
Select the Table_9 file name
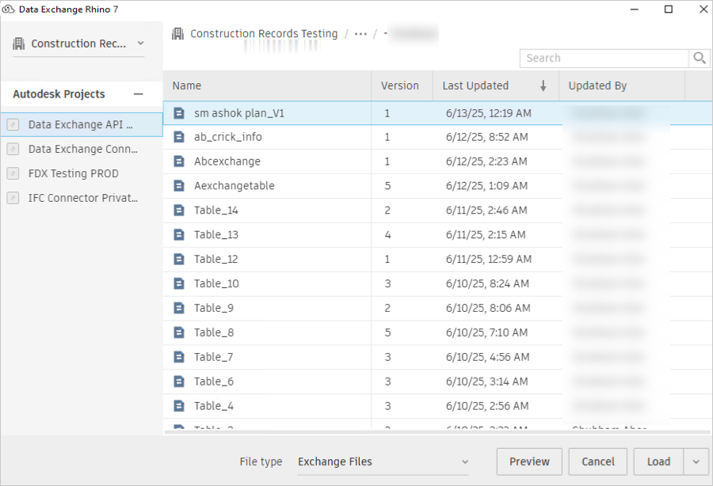click(x=214, y=309)
